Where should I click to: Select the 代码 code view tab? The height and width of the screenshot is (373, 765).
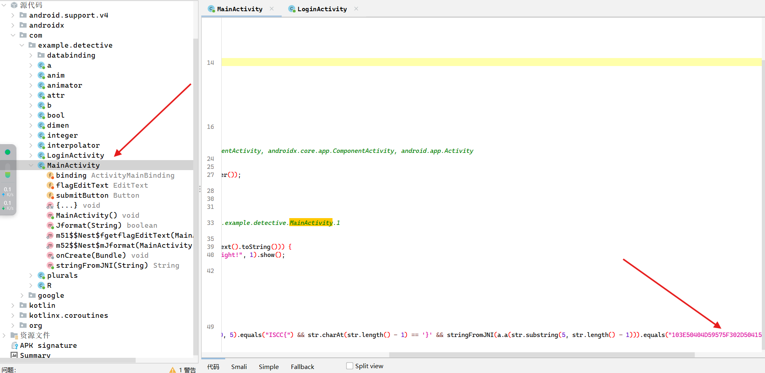[x=213, y=367]
